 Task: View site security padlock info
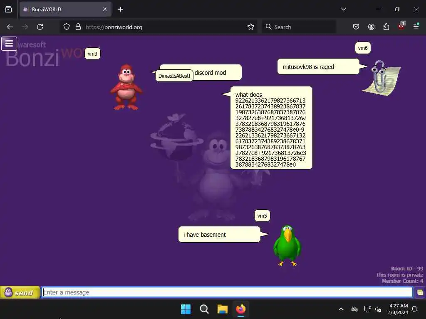[x=78, y=27]
